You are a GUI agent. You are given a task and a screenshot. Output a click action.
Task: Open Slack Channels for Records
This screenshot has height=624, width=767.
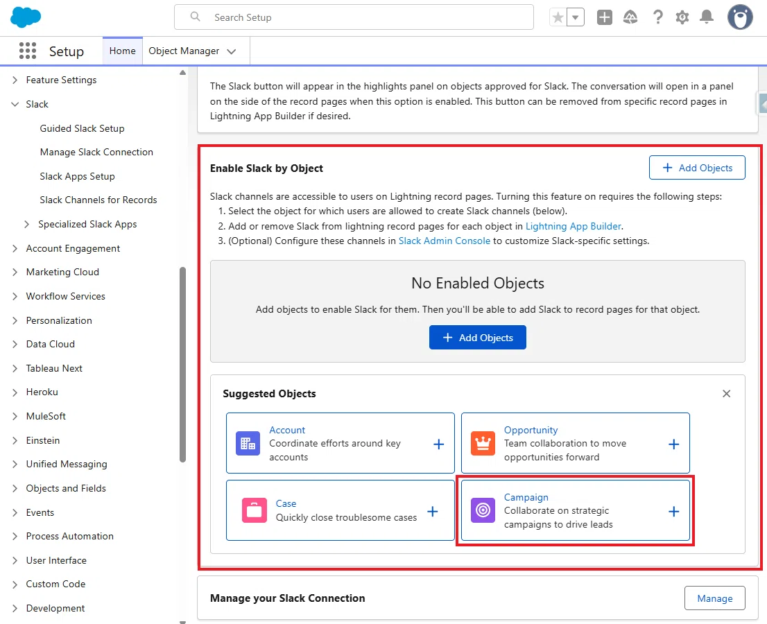click(x=98, y=200)
